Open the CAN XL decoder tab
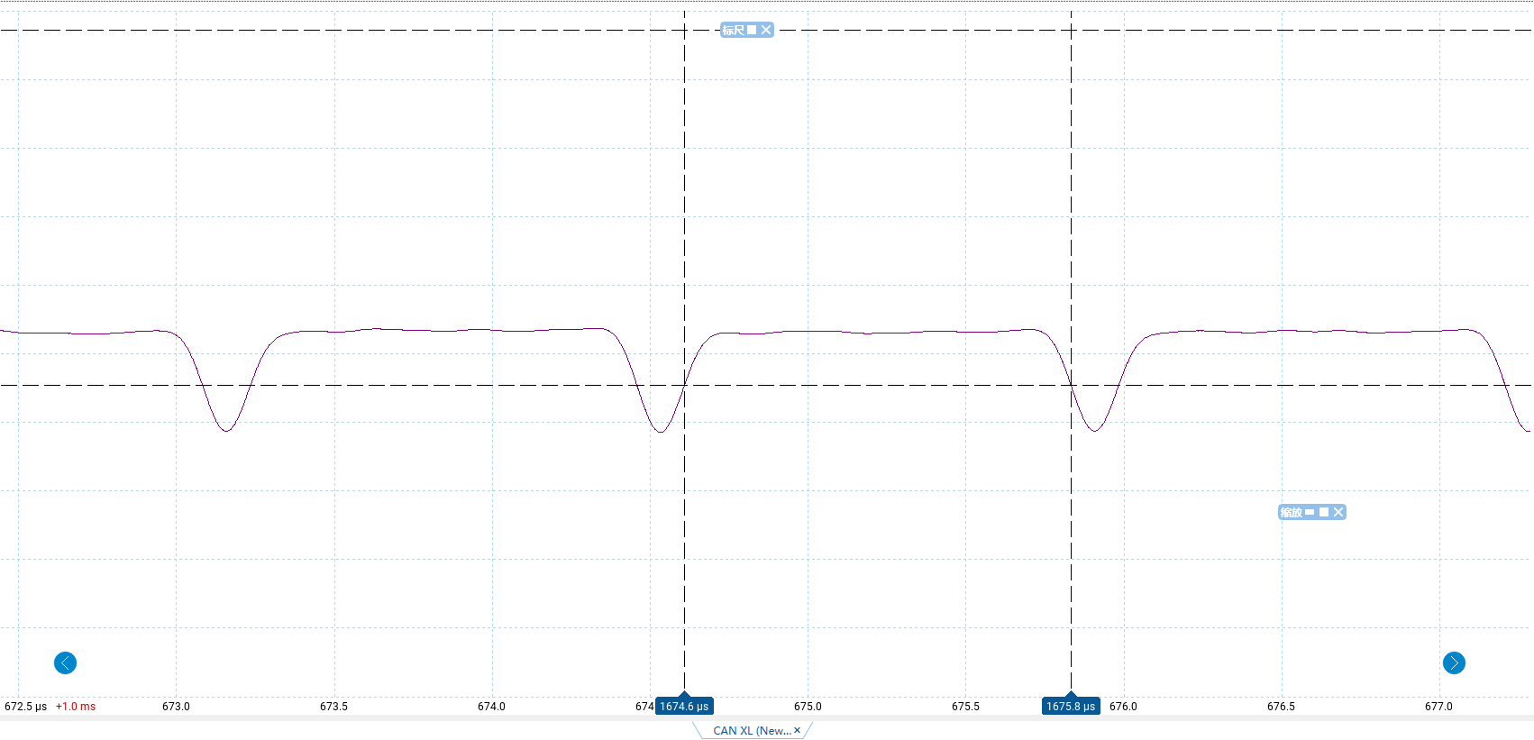The height and width of the screenshot is (740, 1534). pyautogui.click(x=752, y=731)
